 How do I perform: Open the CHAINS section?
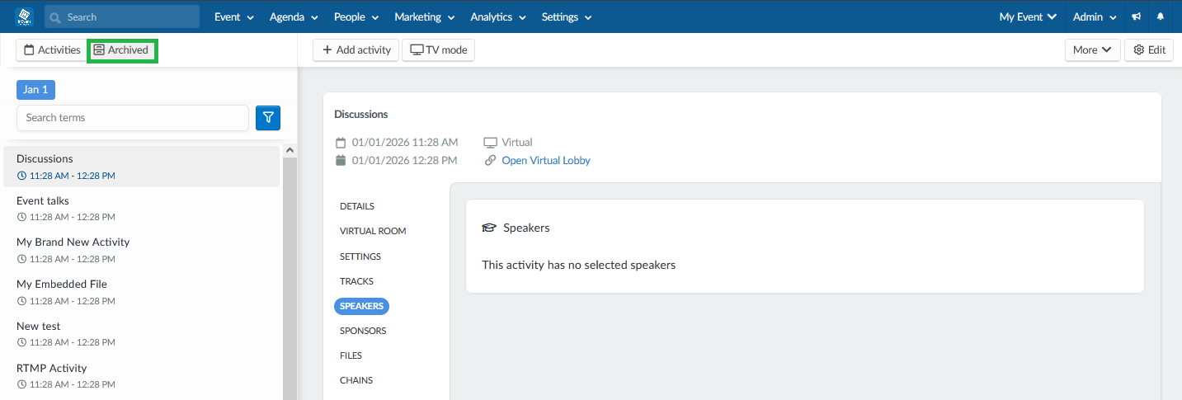point(356,380)
